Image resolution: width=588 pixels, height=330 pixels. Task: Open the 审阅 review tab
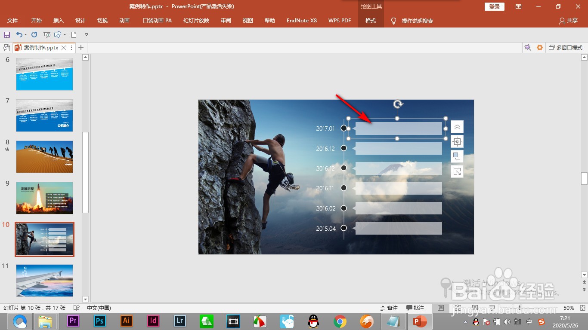[x=226, y=21]
